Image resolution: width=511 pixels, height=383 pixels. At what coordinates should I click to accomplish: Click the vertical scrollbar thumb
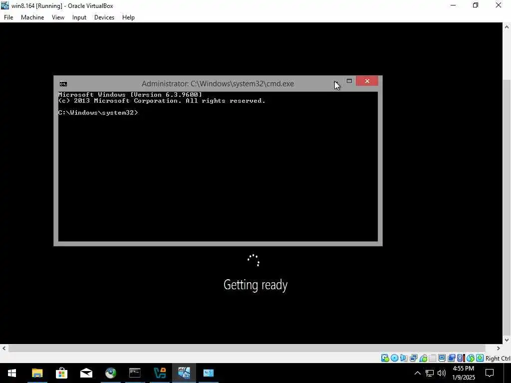(x=507, y=207)
